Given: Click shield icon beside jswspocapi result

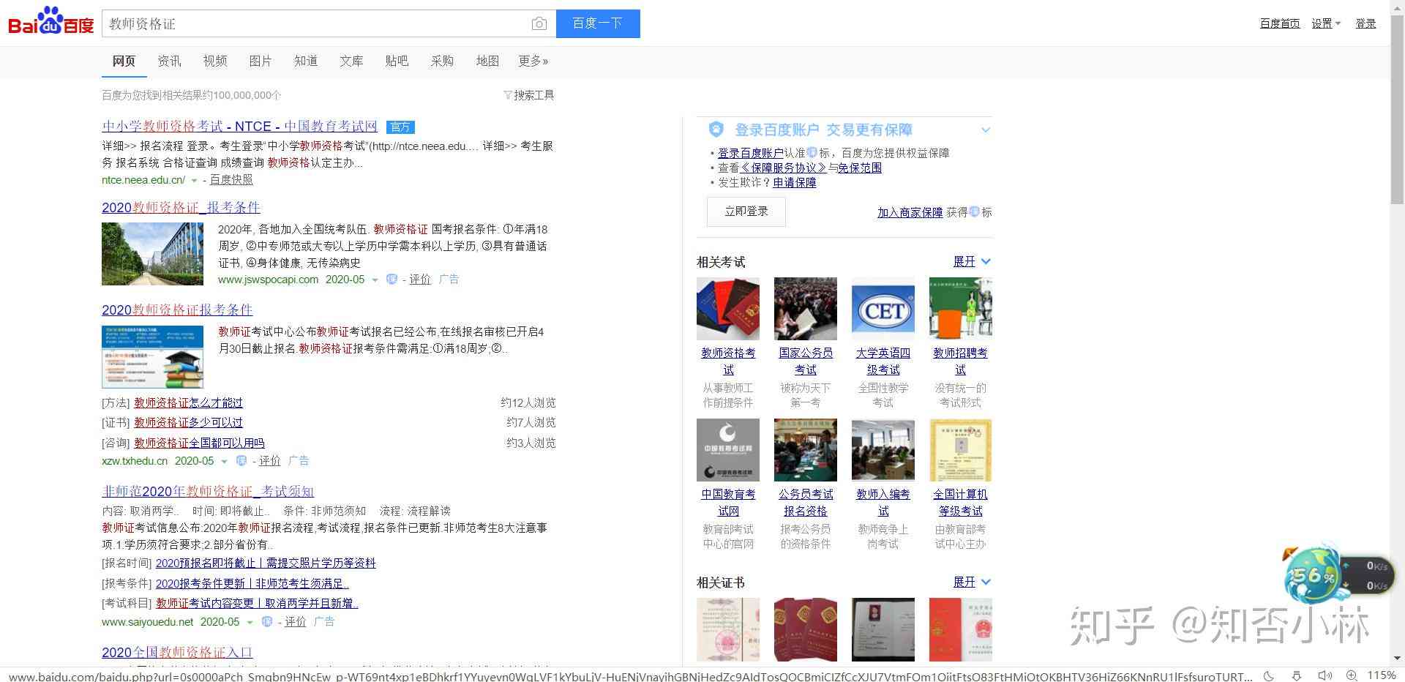Looking at the screenshot, I should (x=391, y=279).
